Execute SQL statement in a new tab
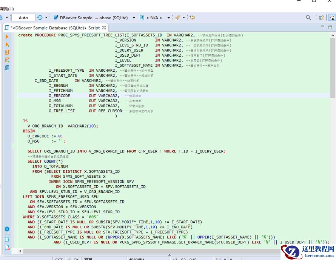 (x=7, y=45)
